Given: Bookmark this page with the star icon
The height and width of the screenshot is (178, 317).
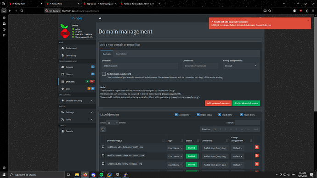Looking at the screenshot, I should [x=270, y=11].
